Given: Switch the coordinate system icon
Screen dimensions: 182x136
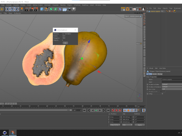Looking at the screenshot, I should [x=21, y=9].
